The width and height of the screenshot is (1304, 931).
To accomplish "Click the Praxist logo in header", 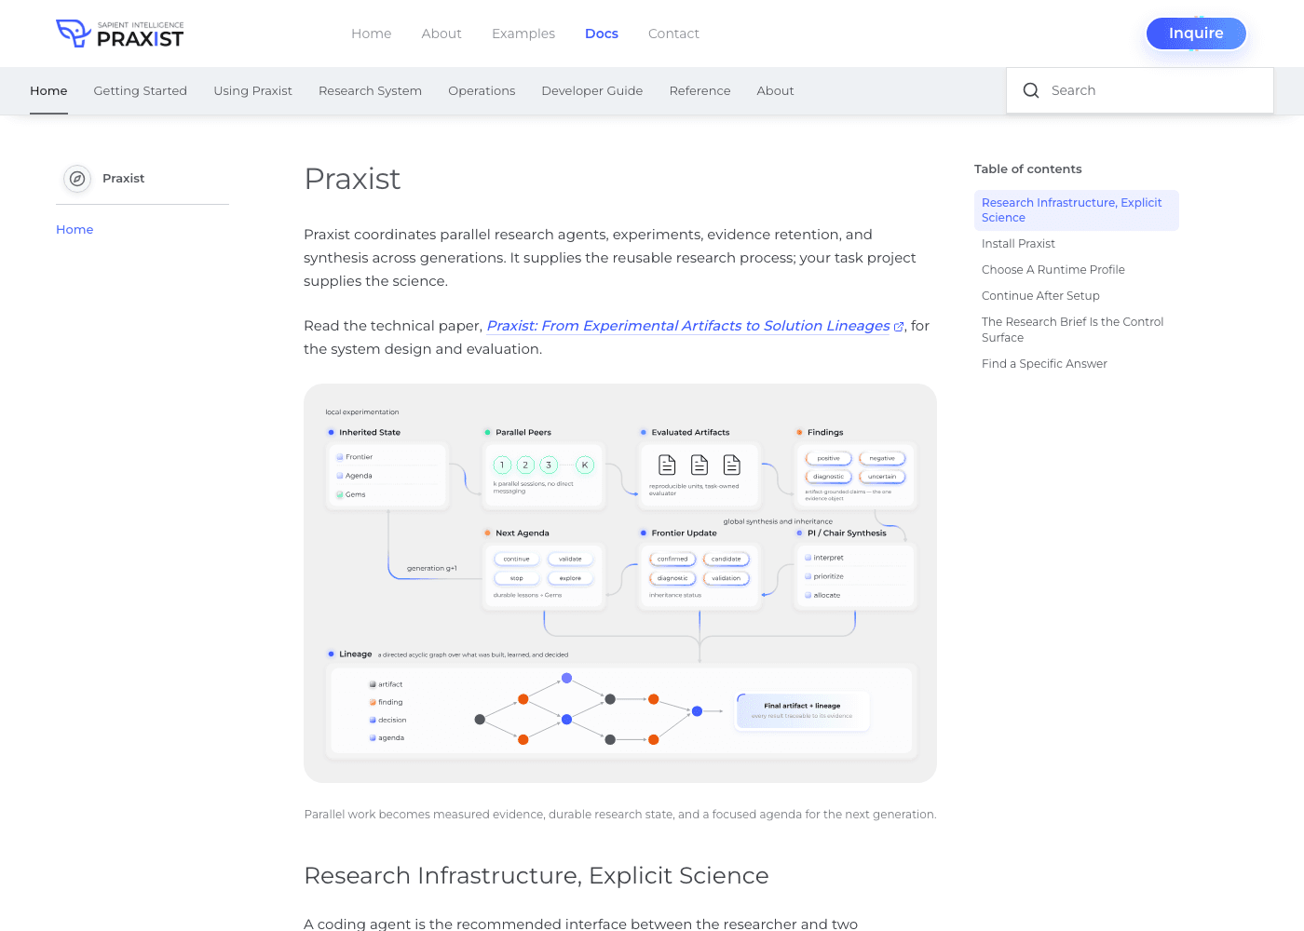I will click(x=119, y=34).
